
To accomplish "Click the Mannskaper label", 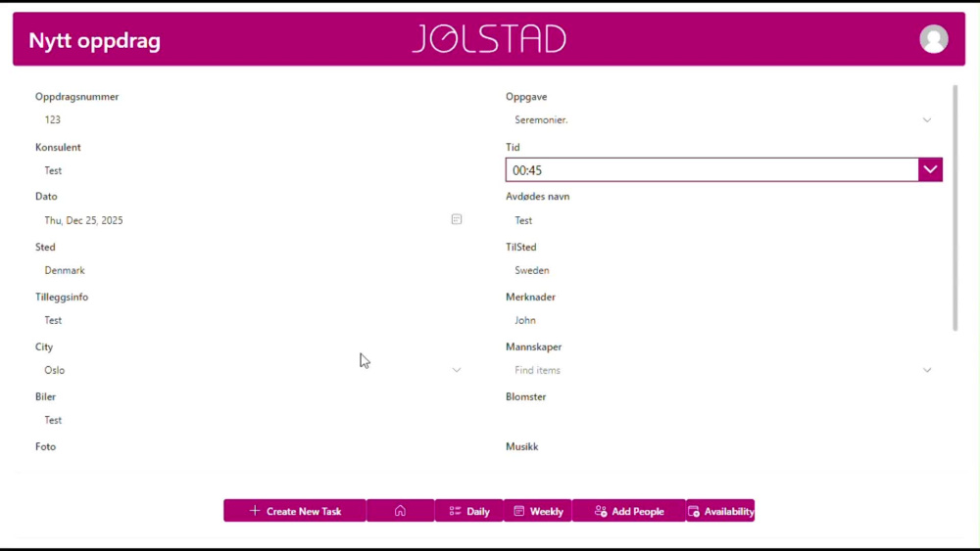I will (534, 347).
